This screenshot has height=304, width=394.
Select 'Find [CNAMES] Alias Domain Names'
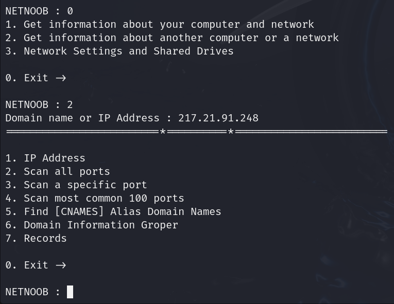pos(113,211)
